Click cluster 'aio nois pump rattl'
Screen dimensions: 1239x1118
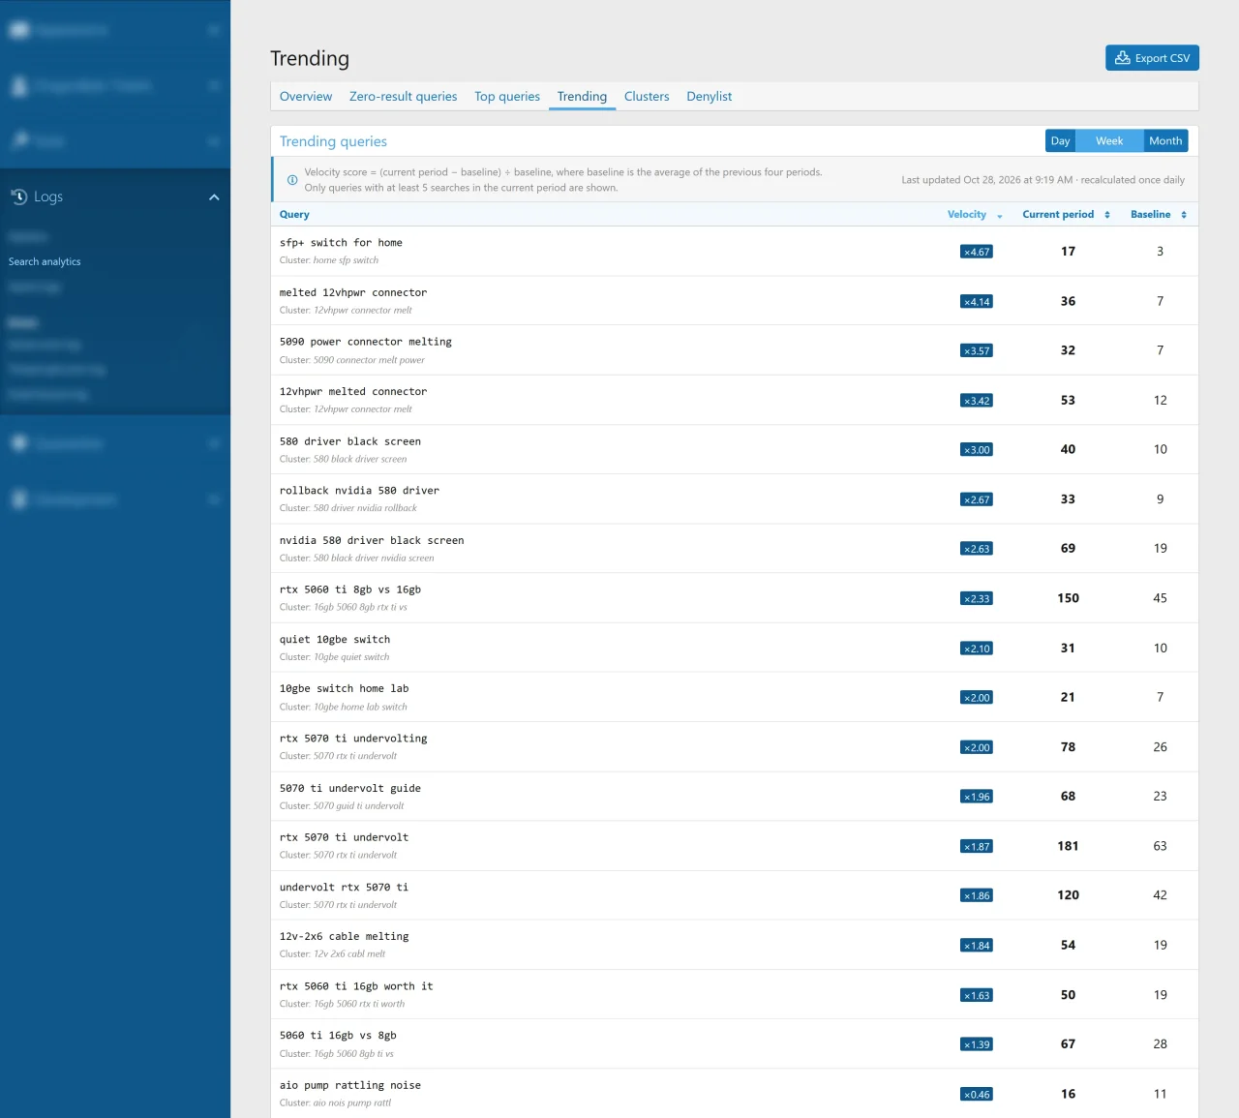tap(352, 1103)
